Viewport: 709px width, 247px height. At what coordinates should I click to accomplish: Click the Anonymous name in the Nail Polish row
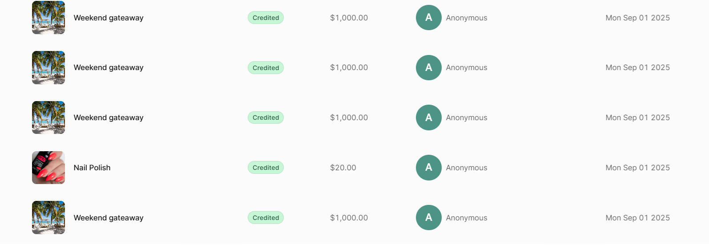click(467, 168)
